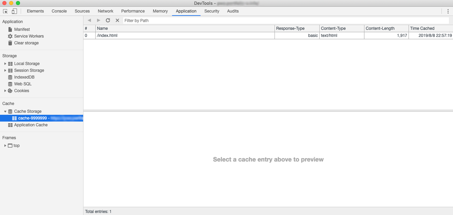Sort by the Content-Length column header

[x=386, y=28]
